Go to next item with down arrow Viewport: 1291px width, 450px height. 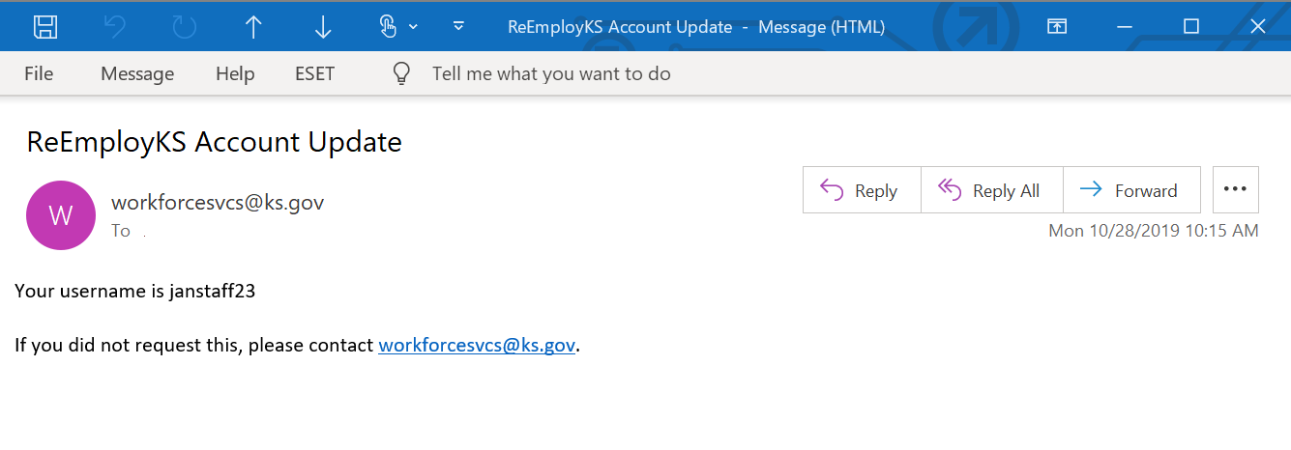(323, 27)
